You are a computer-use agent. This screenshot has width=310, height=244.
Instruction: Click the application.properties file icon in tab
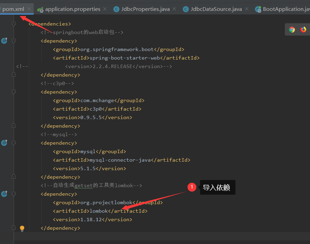40,10
